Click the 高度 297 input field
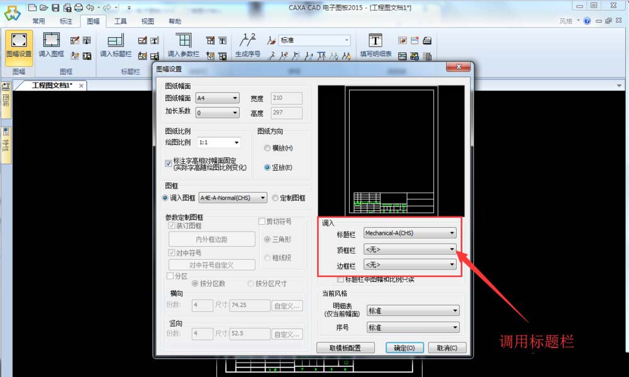 click(286, 113)
